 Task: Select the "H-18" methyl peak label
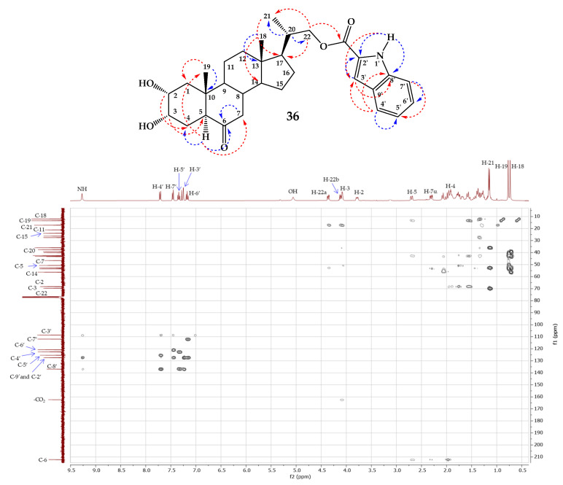click(517, 166)
